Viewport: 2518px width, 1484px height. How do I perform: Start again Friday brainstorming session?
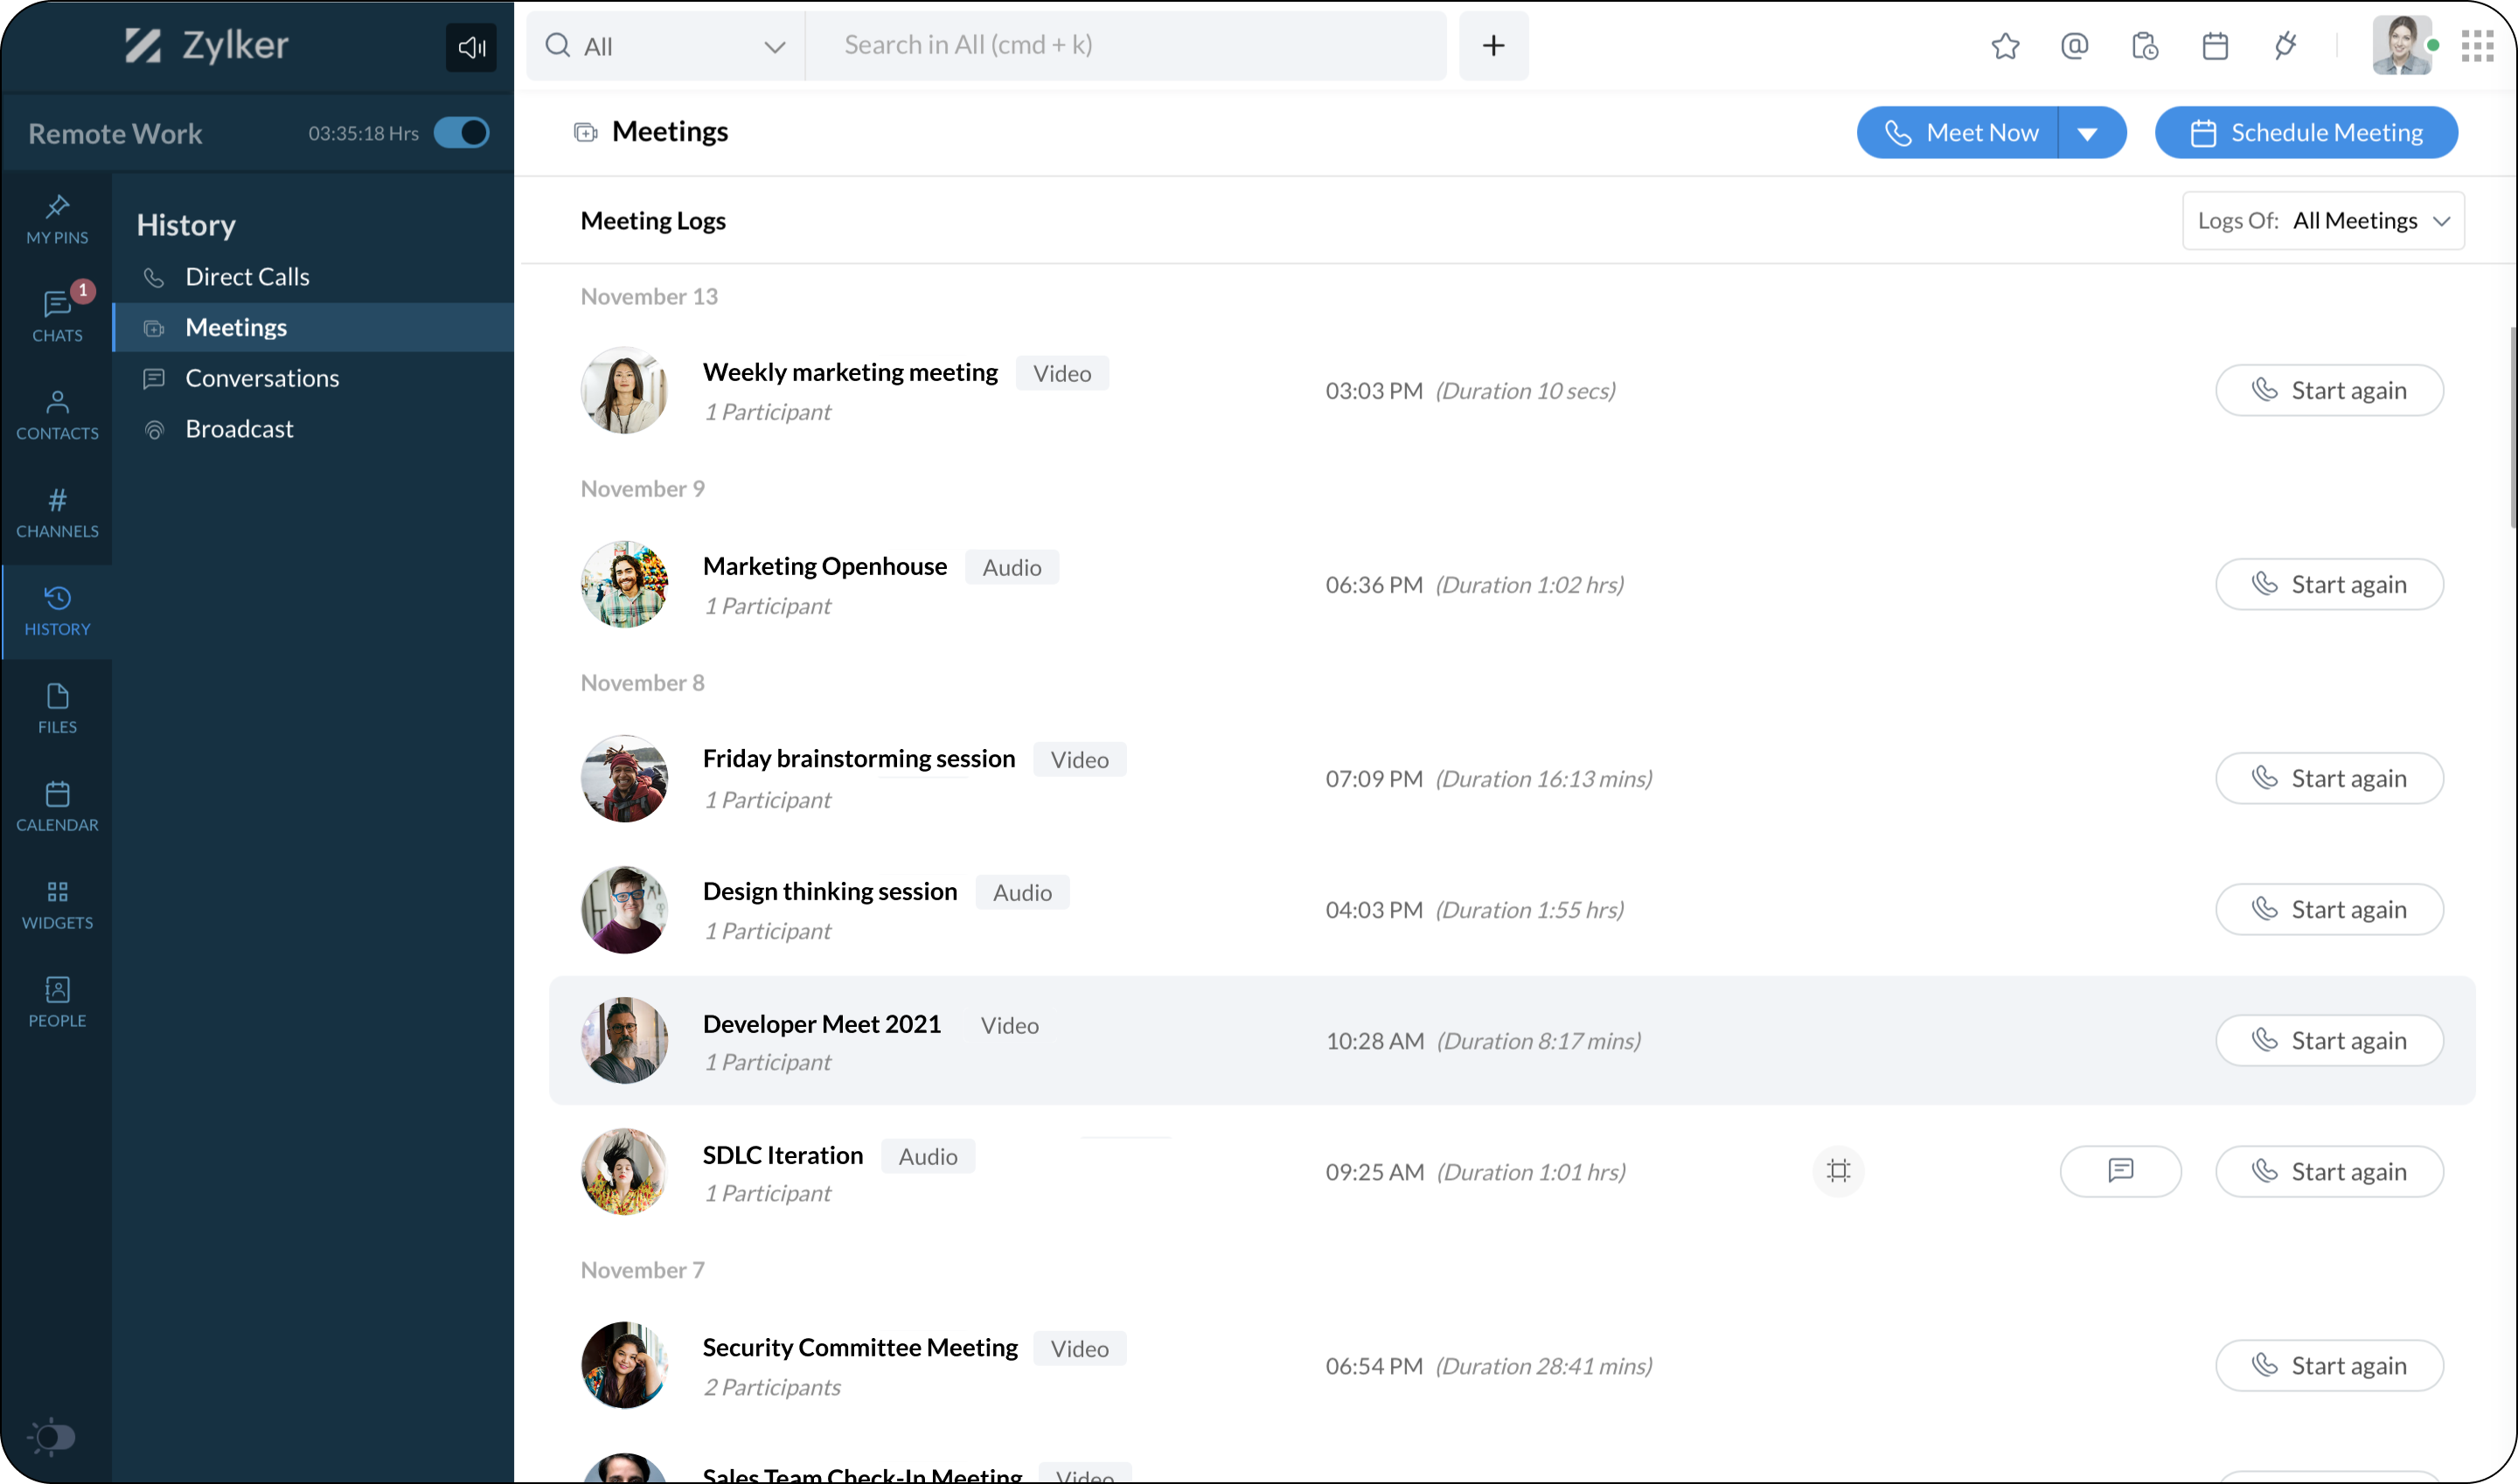[2329, 778]
